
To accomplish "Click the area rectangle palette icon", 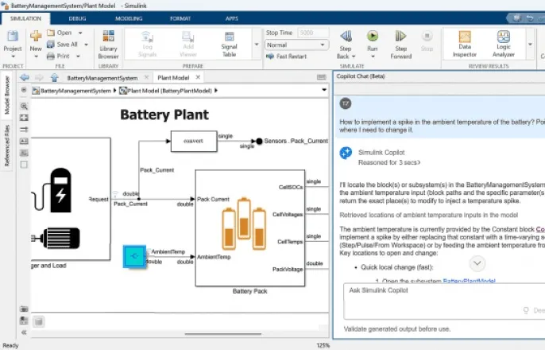I will pos(24,164).
